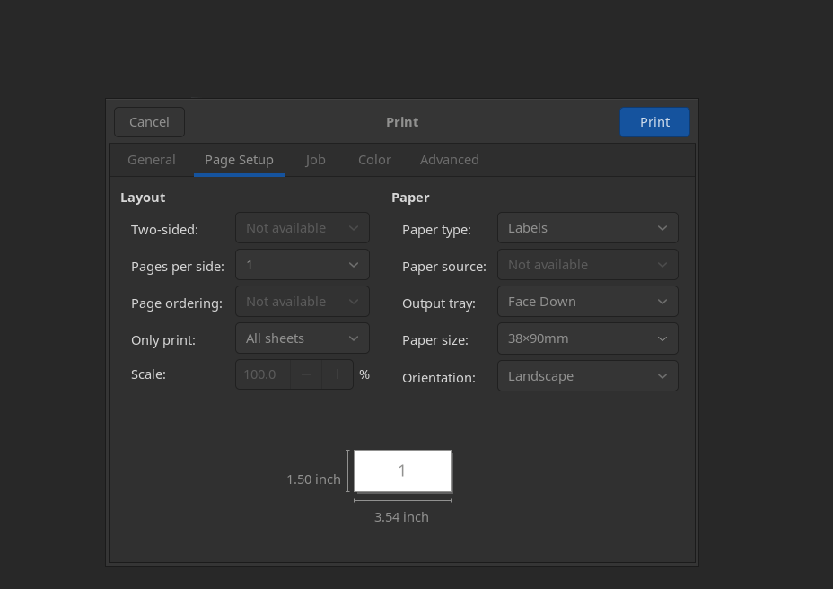The width and height of the screenshot is (833, 589).
Task: Open the Paper size dropdown
Action: pyautogui.click(x=587, y=338)
